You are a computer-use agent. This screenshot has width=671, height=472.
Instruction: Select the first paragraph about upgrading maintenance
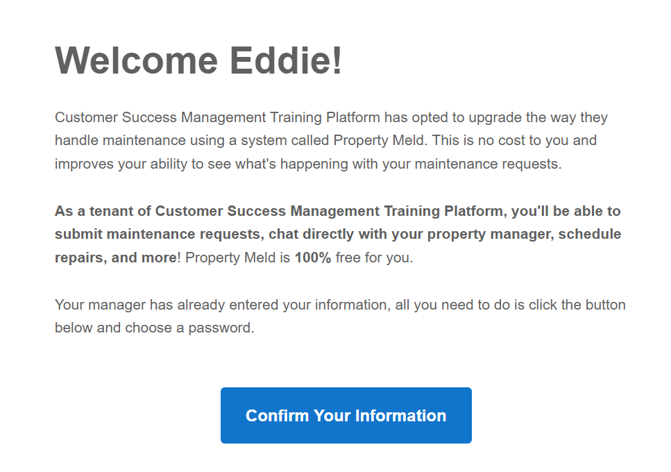point(331,140)
